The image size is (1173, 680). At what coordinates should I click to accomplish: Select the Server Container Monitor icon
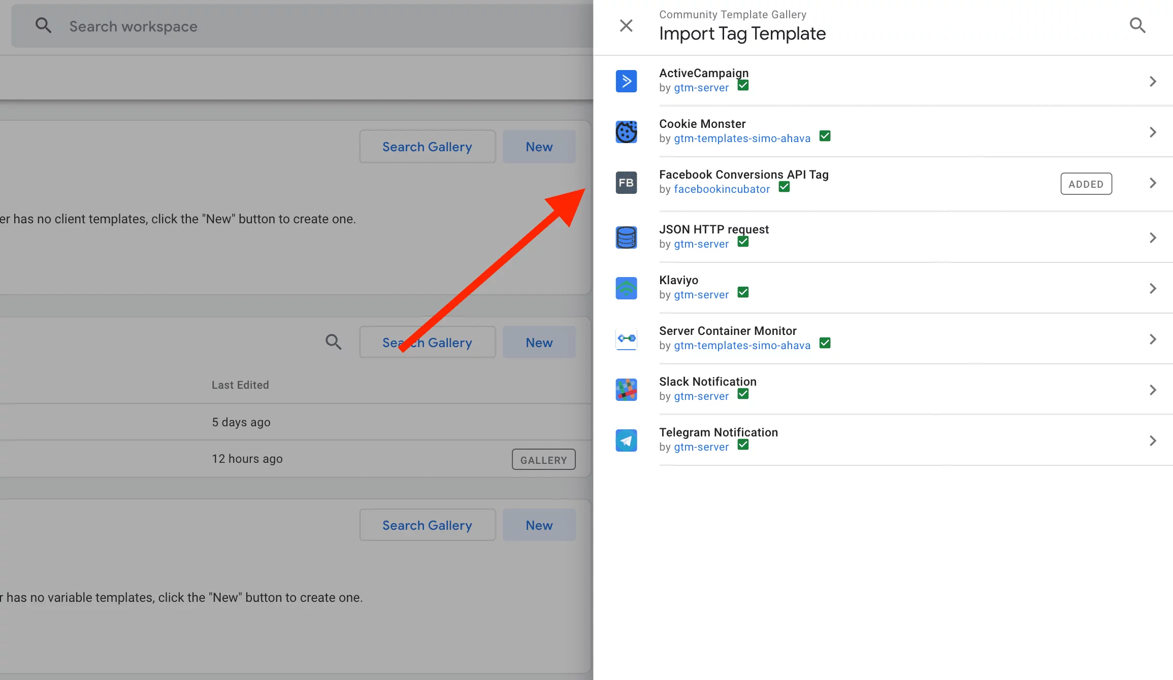pos(626,339)
